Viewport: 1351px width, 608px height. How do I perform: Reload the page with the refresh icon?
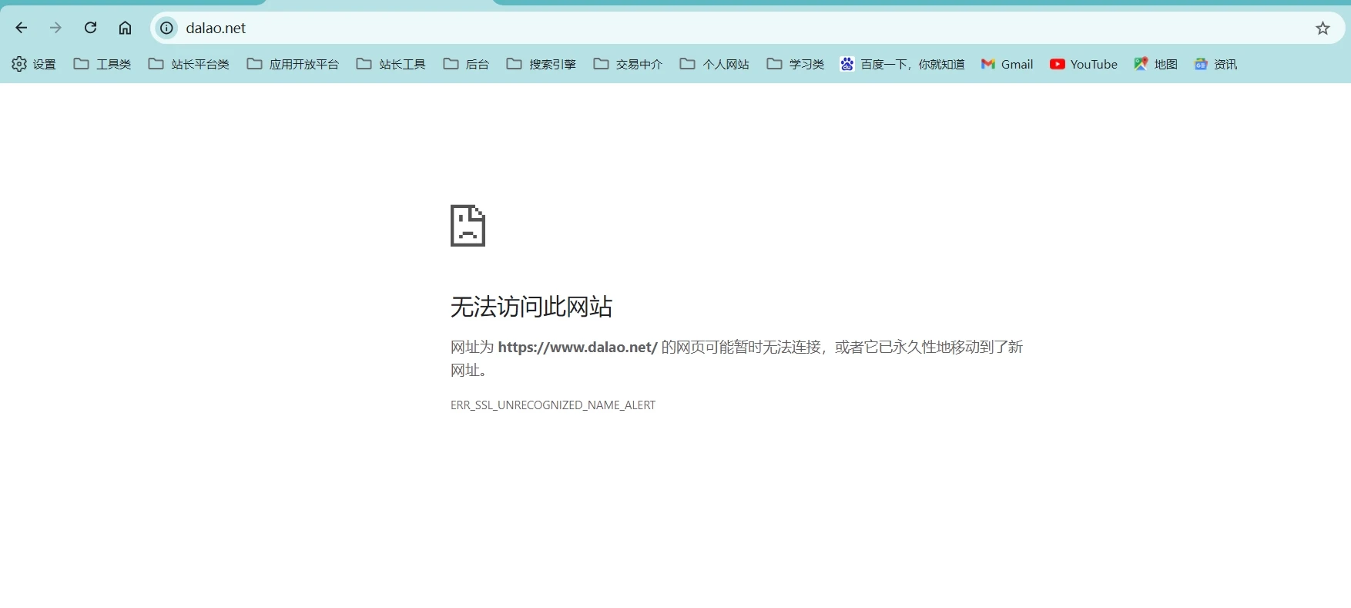(x=90, y=29)
